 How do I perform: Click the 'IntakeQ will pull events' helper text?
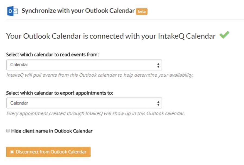(x=100, y=75)
